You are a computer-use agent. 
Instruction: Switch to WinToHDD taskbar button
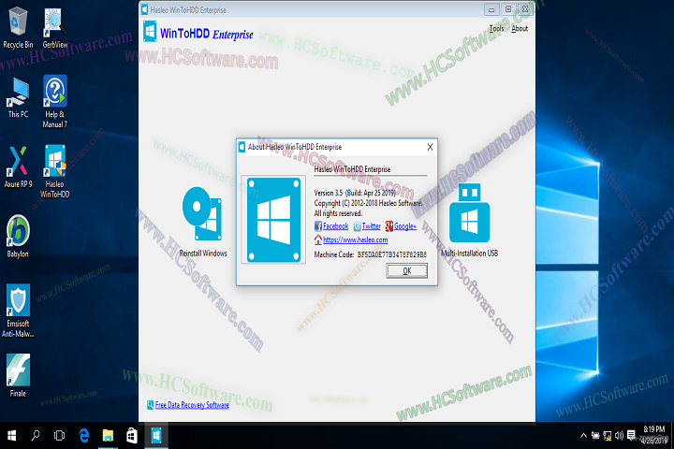pyautogui.click(x=156, y=436)
